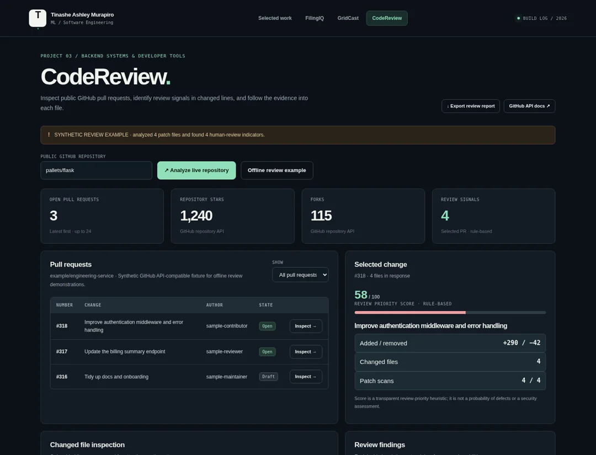Open the GridCast nav item
The width and height of the screenshot is (596, 455).
point(348,18)
